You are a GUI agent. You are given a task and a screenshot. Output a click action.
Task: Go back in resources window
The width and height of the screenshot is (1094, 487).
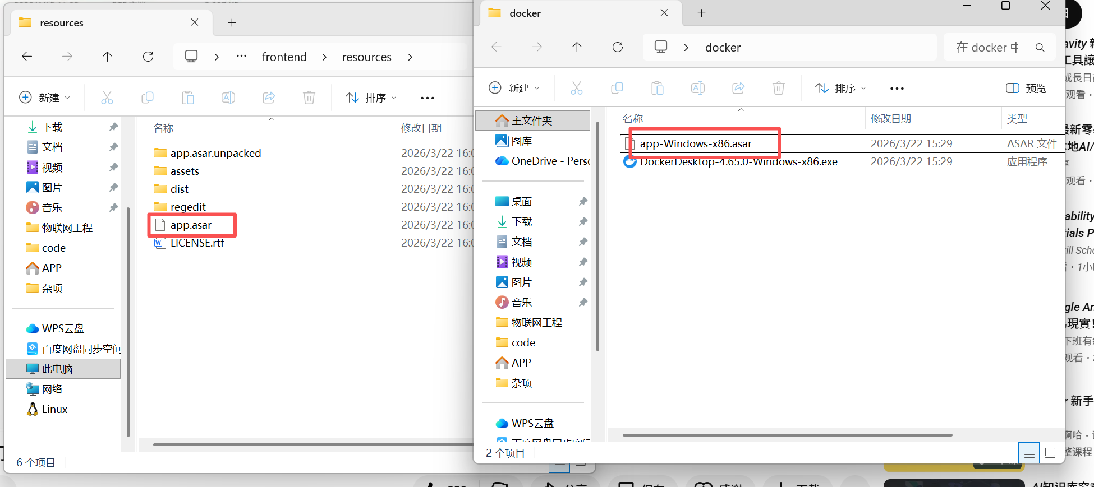27,56
